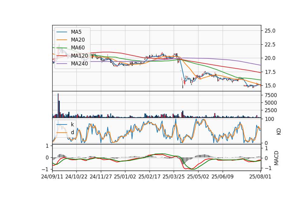Click the 15.0 price axis tick
290x208 pixels.
point(270,86)
